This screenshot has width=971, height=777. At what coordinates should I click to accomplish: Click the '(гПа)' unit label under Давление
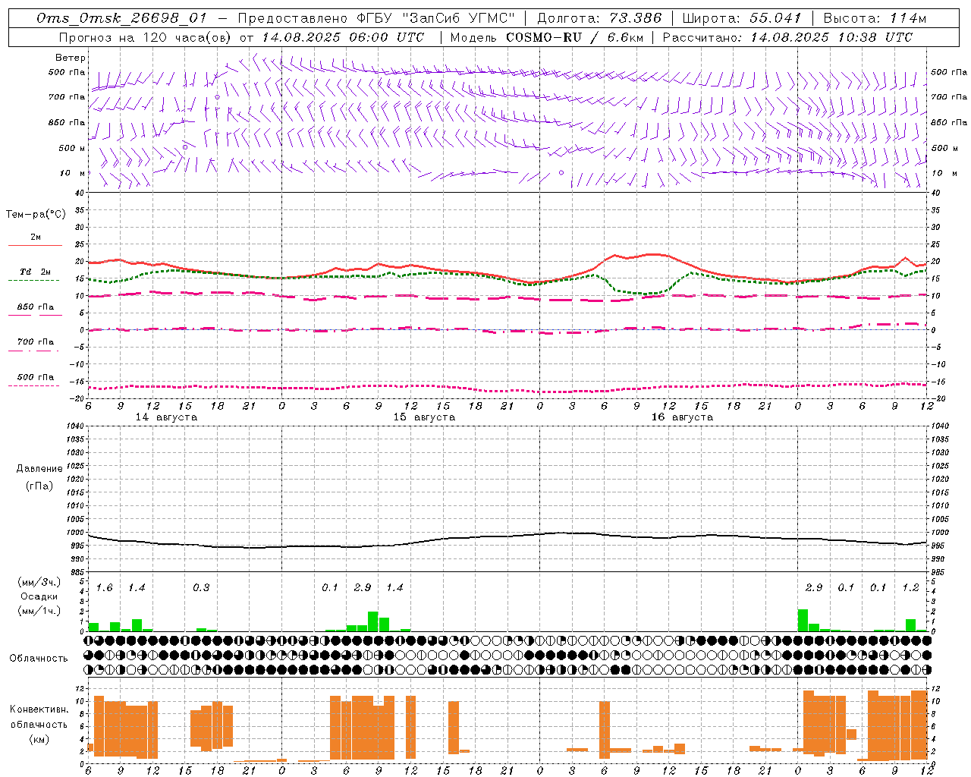point(39,486)
